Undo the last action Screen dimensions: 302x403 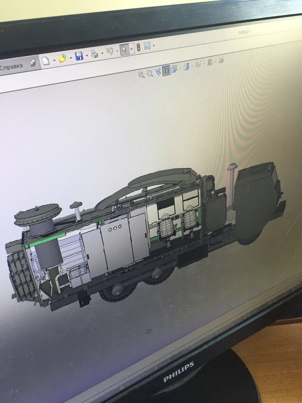pyautogui.click(x=109, y=52)
